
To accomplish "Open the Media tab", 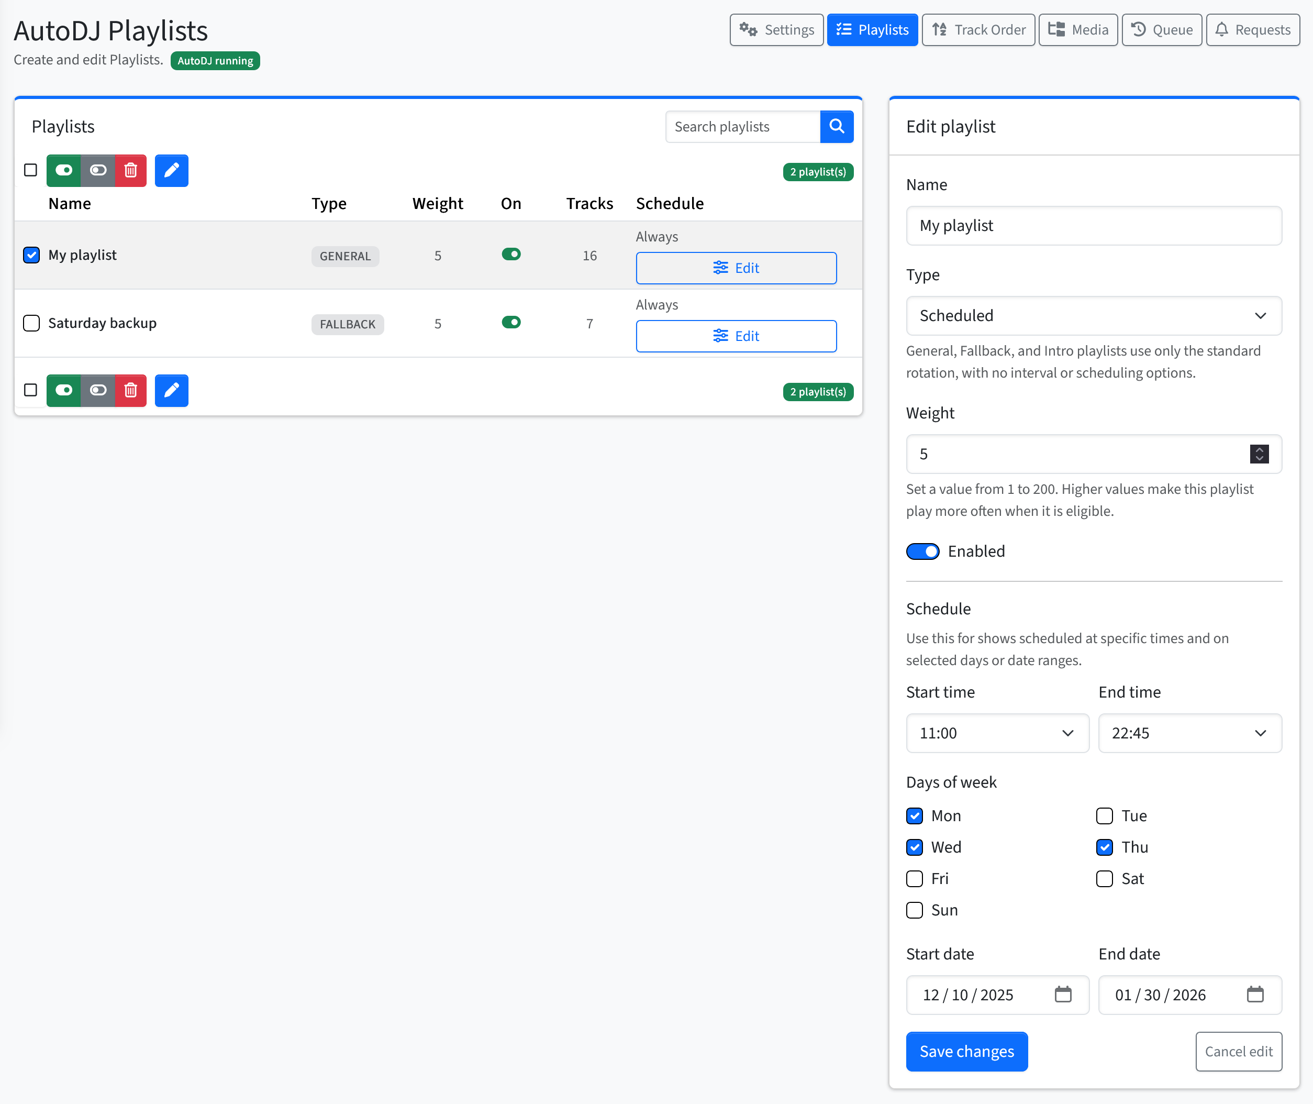I will [x=1078, y=29].
